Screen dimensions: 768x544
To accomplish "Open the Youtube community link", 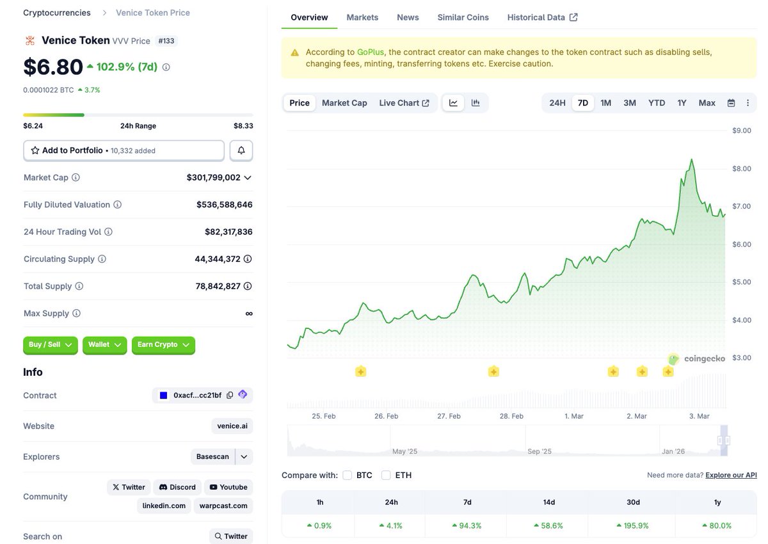I will point(228,487).
